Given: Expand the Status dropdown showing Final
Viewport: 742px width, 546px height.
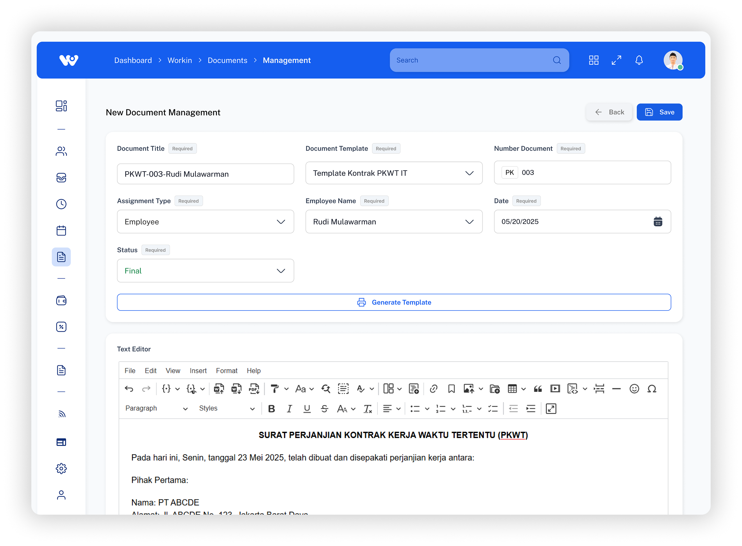Looking at the screenshot, I should [205, 271].
